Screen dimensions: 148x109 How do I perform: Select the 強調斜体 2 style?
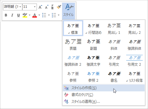[x=73, y=60]
